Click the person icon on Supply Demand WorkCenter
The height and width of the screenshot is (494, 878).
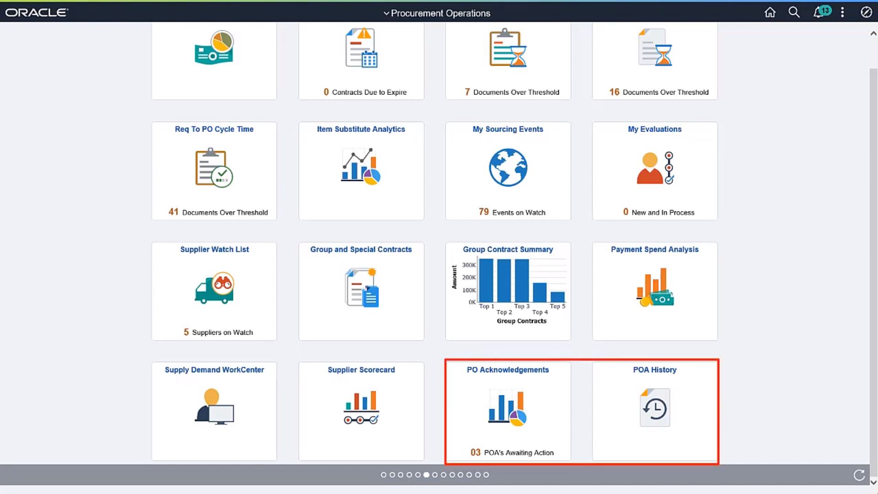[x=214, y=406]
